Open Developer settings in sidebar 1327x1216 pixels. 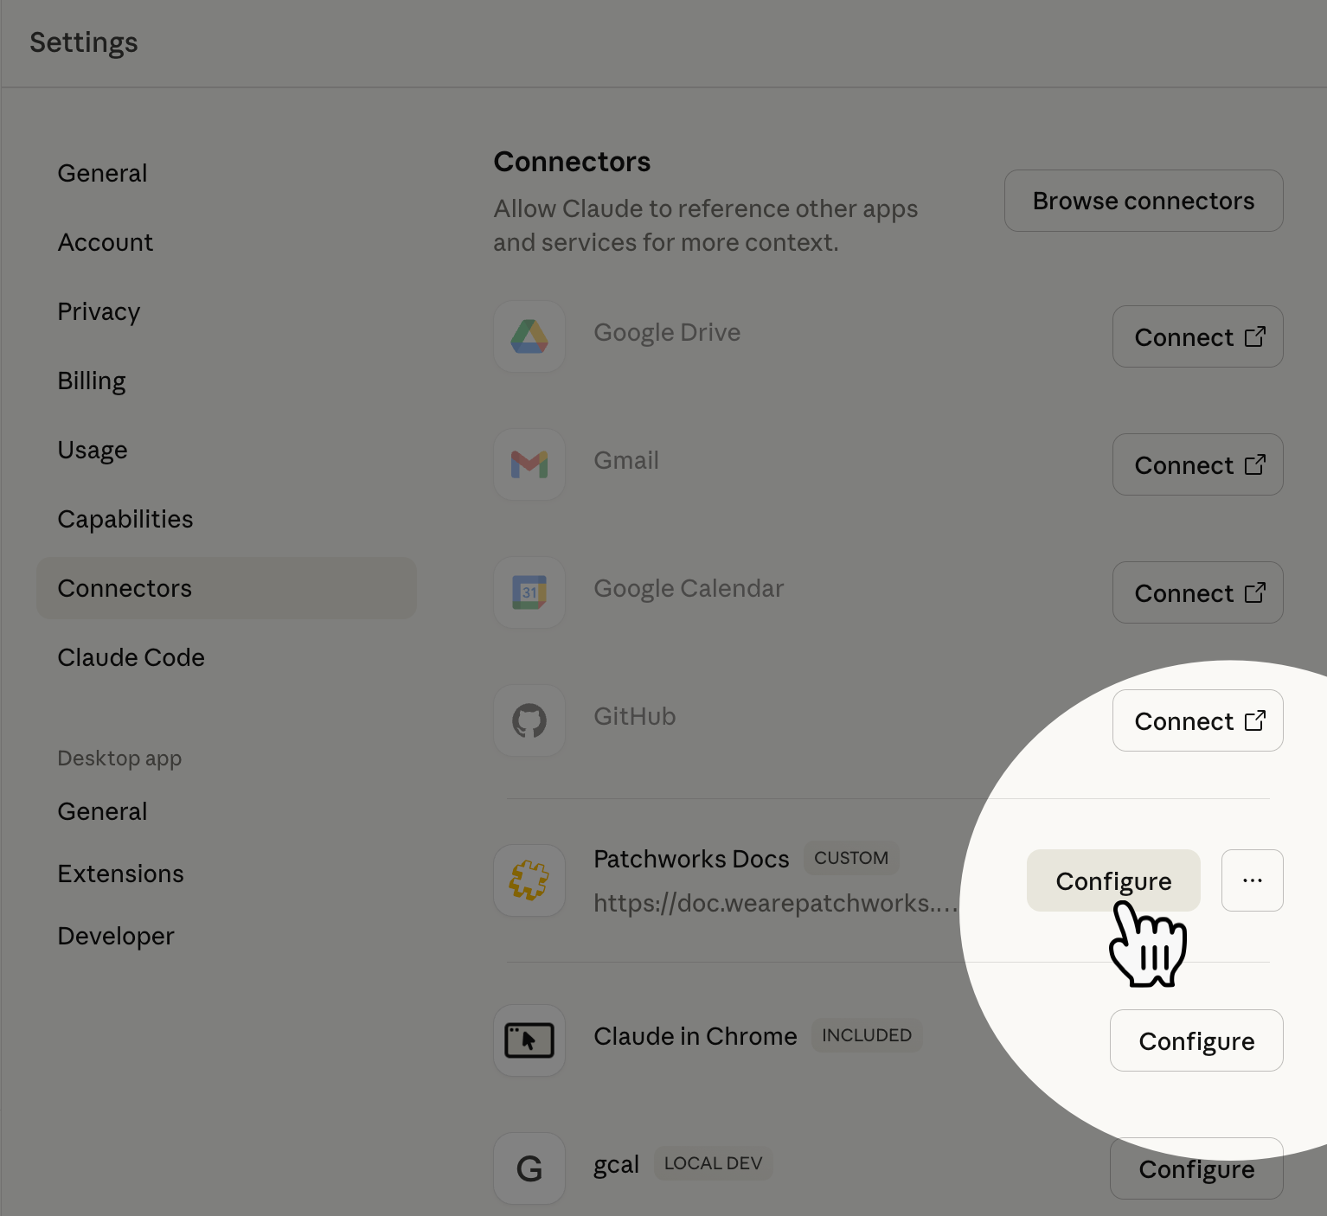(116, 936)
